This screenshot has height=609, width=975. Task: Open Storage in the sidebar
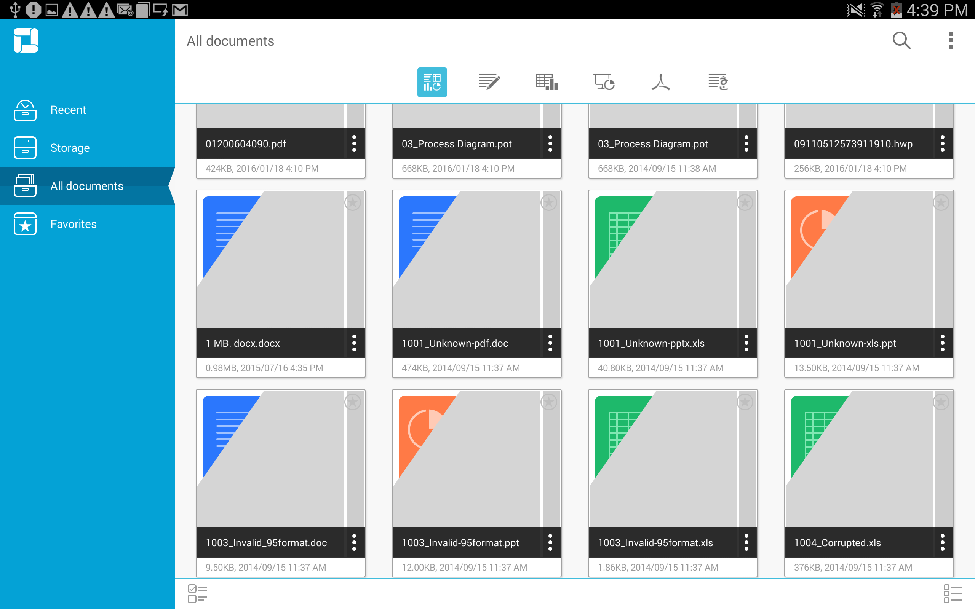pos(88,148)
